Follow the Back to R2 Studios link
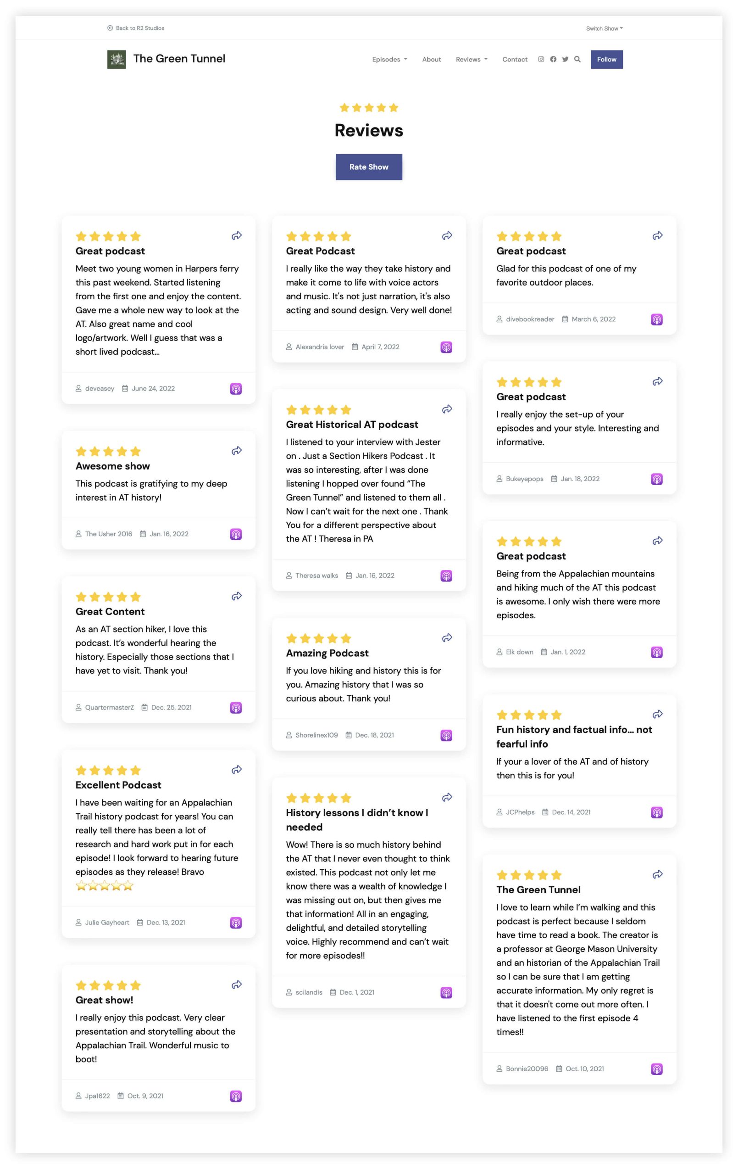Image resolution: width=738 pixels, height=1175 pixels. point(136,28)
